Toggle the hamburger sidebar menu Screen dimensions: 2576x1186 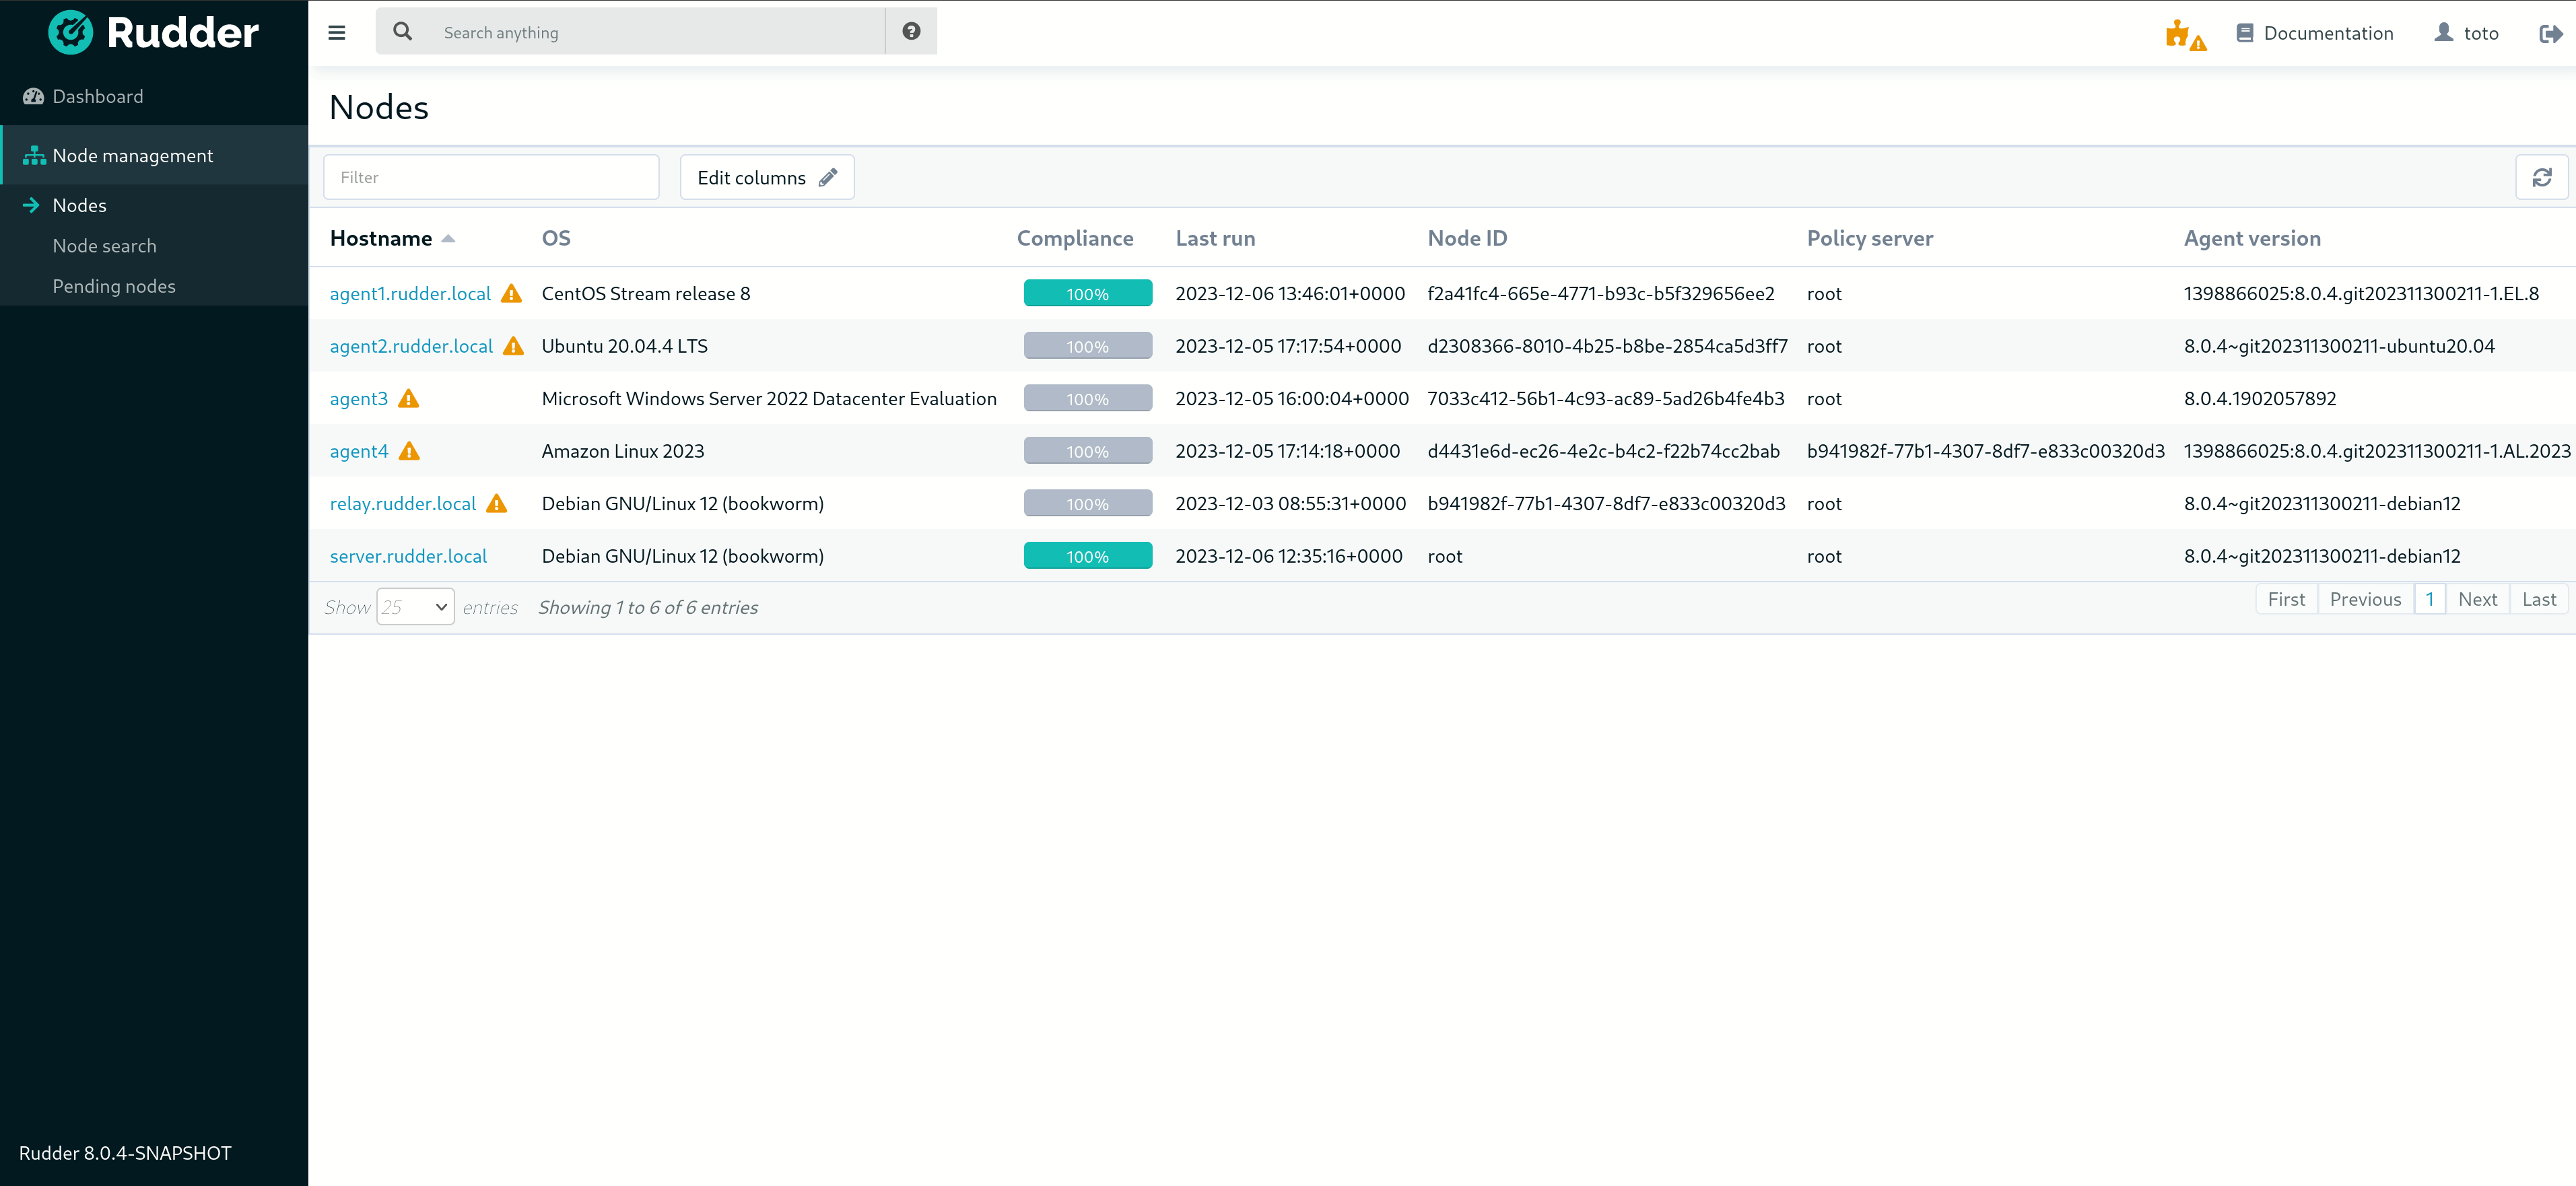point(337,33)
